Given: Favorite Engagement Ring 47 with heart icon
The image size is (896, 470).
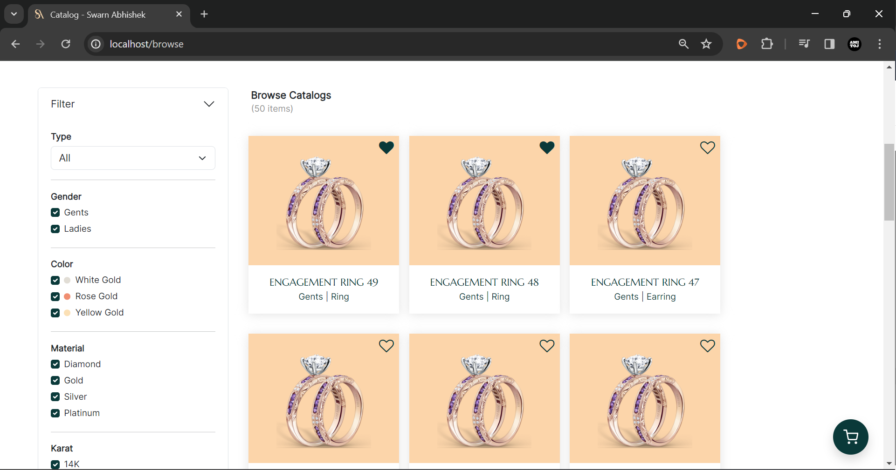Looking at the screenshot, I should [708, 148].
